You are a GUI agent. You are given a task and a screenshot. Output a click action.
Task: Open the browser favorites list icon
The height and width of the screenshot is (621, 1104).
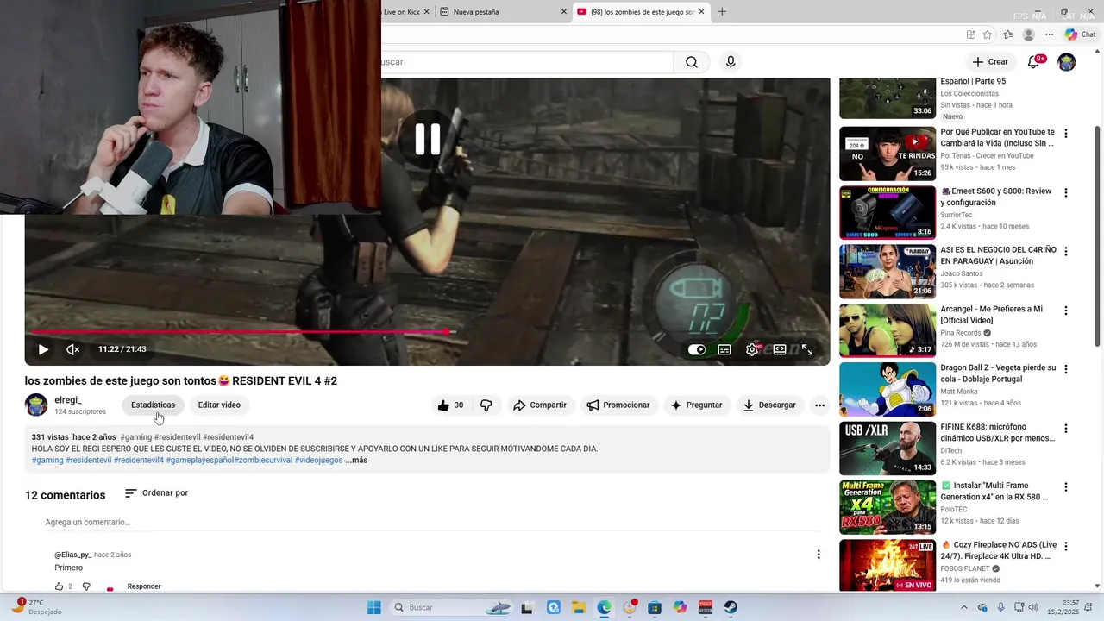click(1008, 34)
